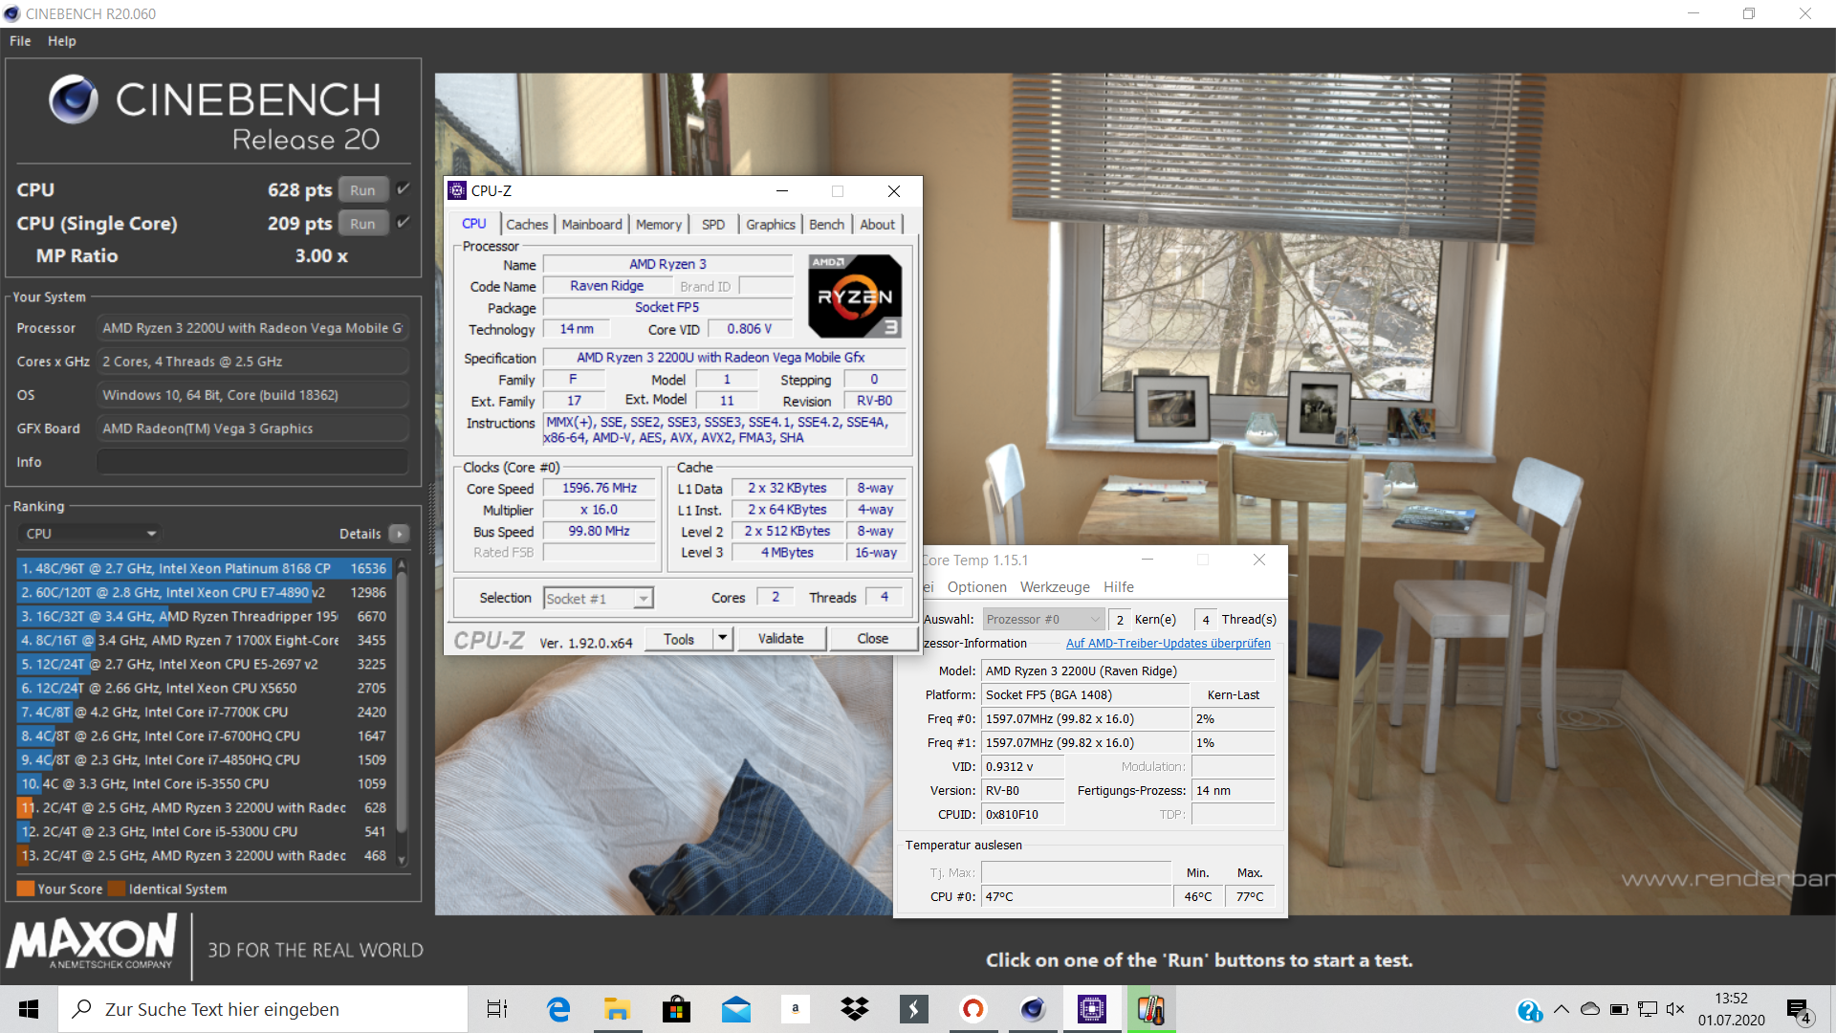Open Mail app from taskbar
The width and height of the screenshot is (1836, 1033).
[x=735, y=1009]
